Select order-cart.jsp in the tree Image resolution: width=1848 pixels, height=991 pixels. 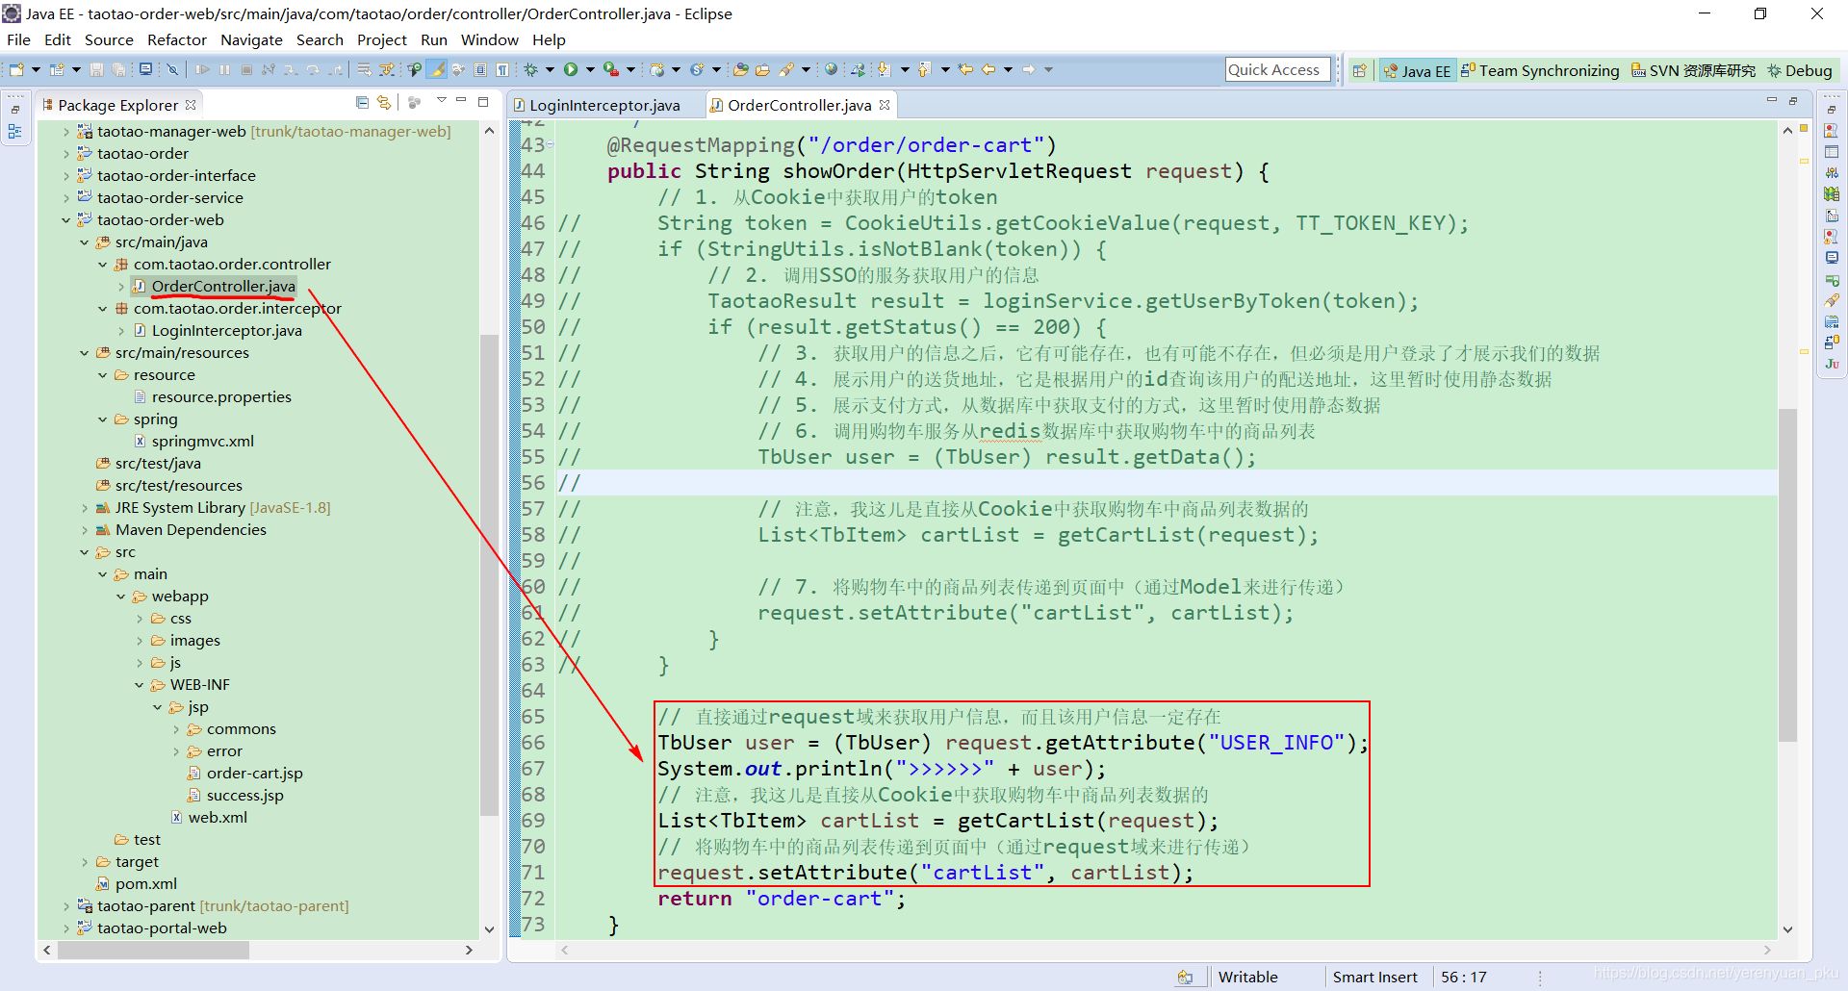[x=254, y=774]
